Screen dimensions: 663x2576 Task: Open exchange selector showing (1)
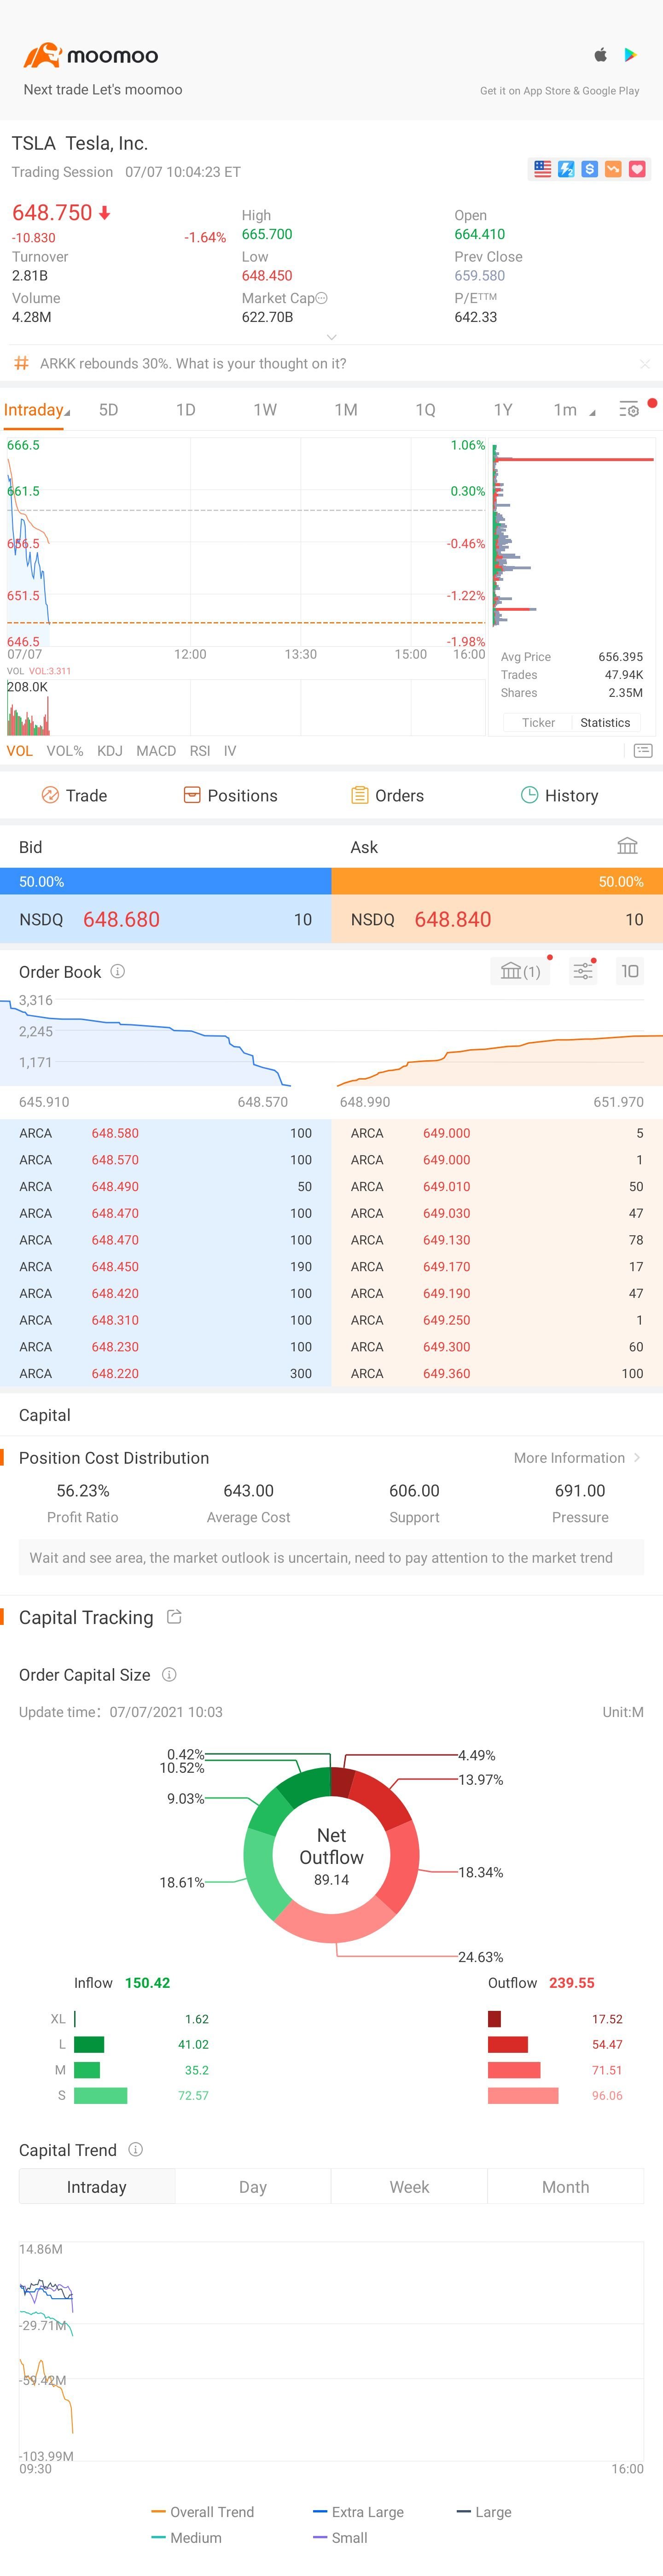pyautogui.click(x=520, y=971)
